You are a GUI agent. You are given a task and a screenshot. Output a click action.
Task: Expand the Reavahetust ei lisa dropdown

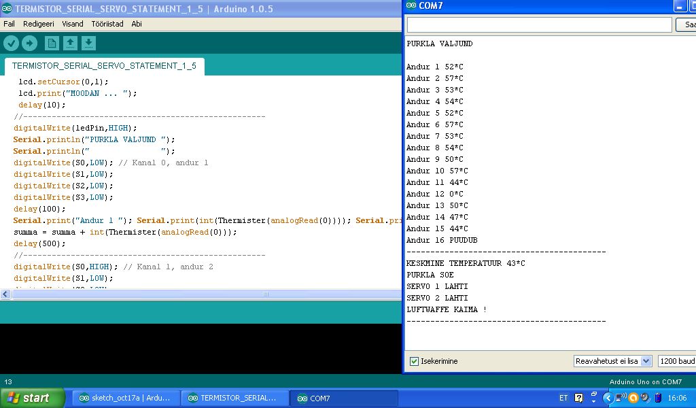click(x=612, y=361)
